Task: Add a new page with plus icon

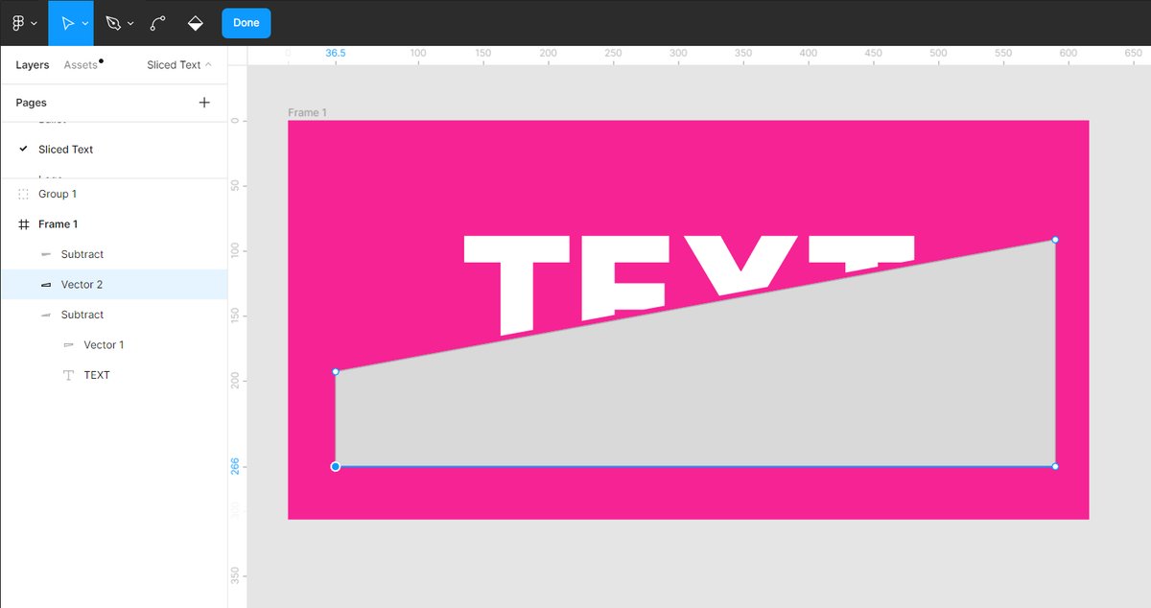Action: coord(204,103)
